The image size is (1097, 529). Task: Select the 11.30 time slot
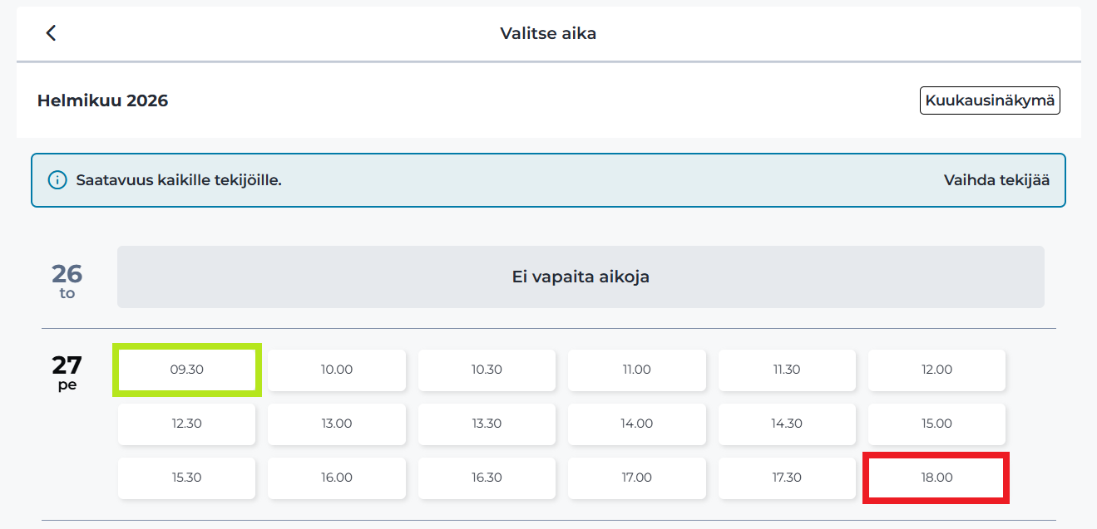(786, 370)
